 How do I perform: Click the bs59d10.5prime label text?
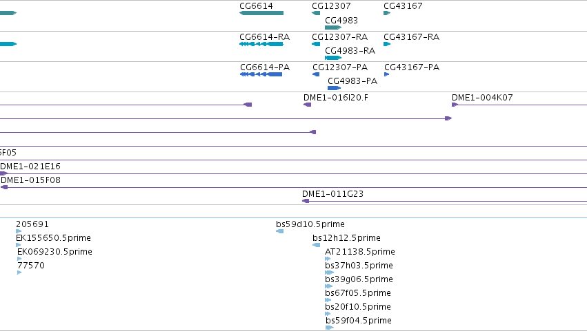click(310, 224)
